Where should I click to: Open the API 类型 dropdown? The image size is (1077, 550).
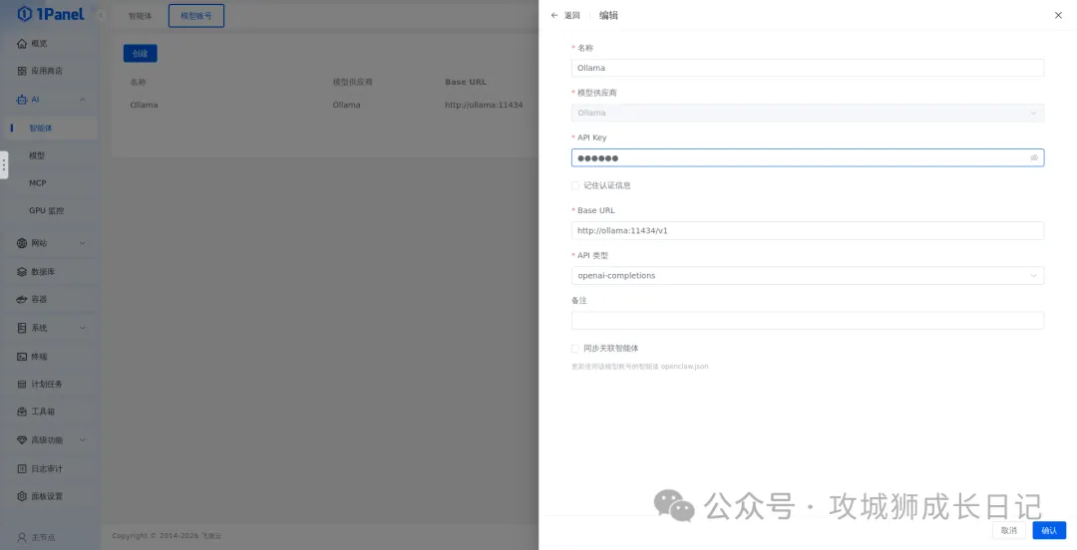click(807, 276)
